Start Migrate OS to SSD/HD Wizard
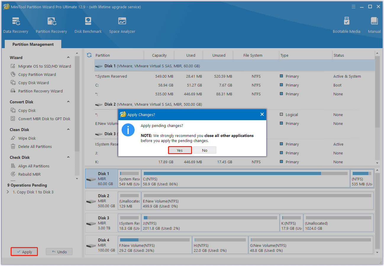The height and width of the screenshot is (266, 384). click(x=41, y=66)
